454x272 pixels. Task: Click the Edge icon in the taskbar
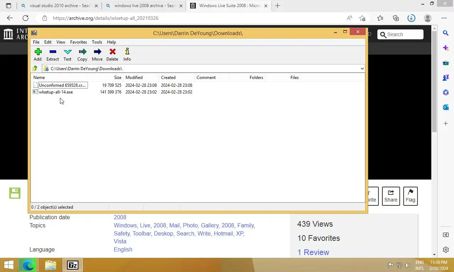click(29, 265)
